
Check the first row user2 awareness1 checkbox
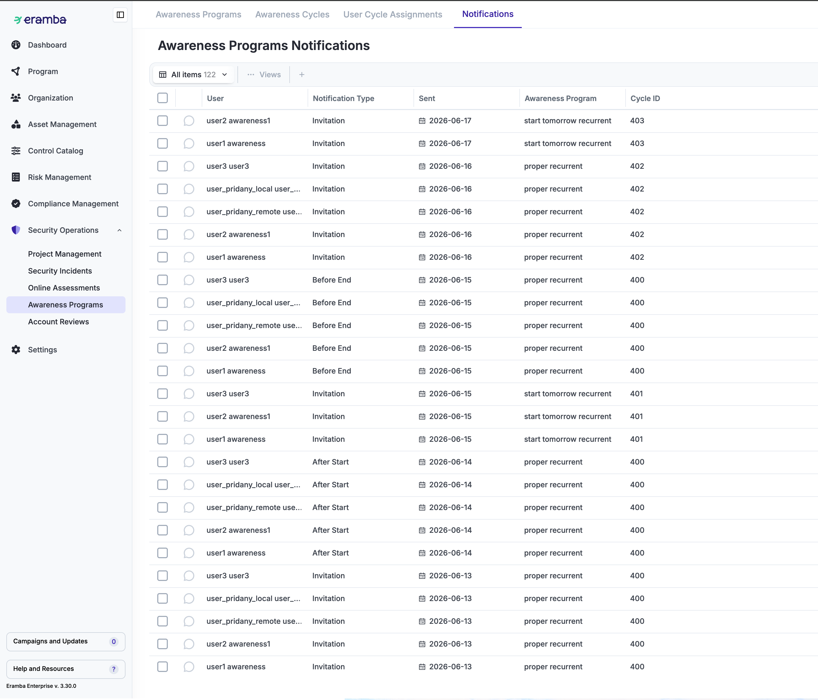[x=163, y=121]
